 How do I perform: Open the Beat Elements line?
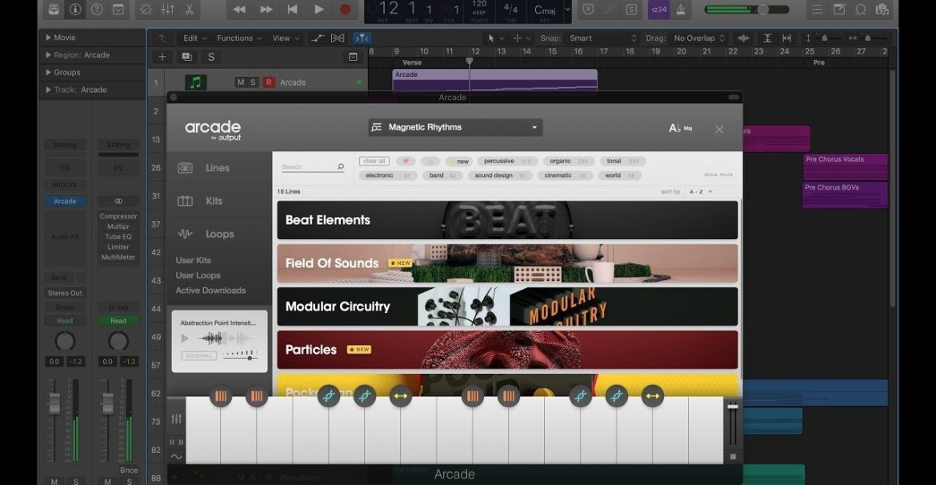507,220
